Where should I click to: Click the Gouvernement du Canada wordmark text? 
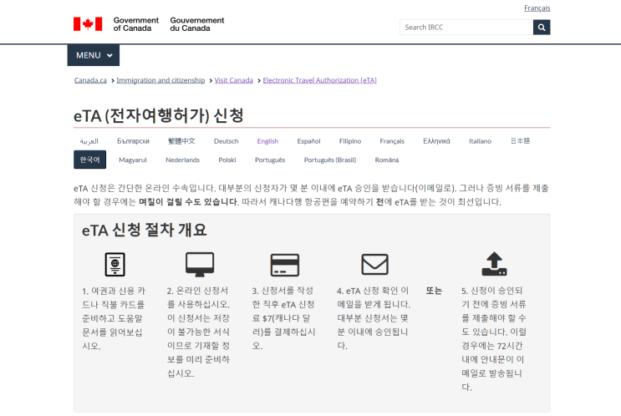click(197, 24)
